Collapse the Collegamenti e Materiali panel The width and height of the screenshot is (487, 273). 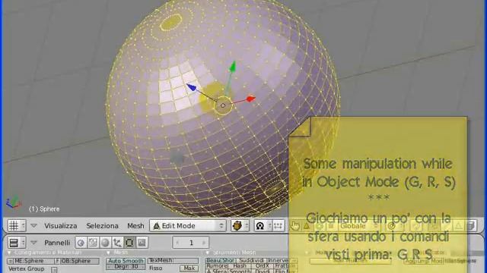9,253
